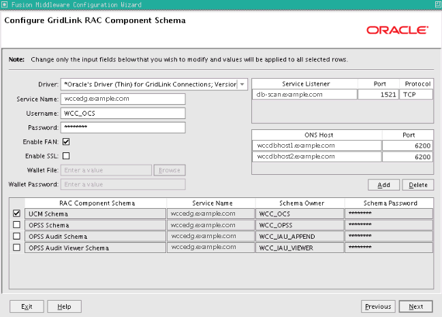
Task: Toggle the Enable SSL checkbox
Action: (x=66, y=156)
